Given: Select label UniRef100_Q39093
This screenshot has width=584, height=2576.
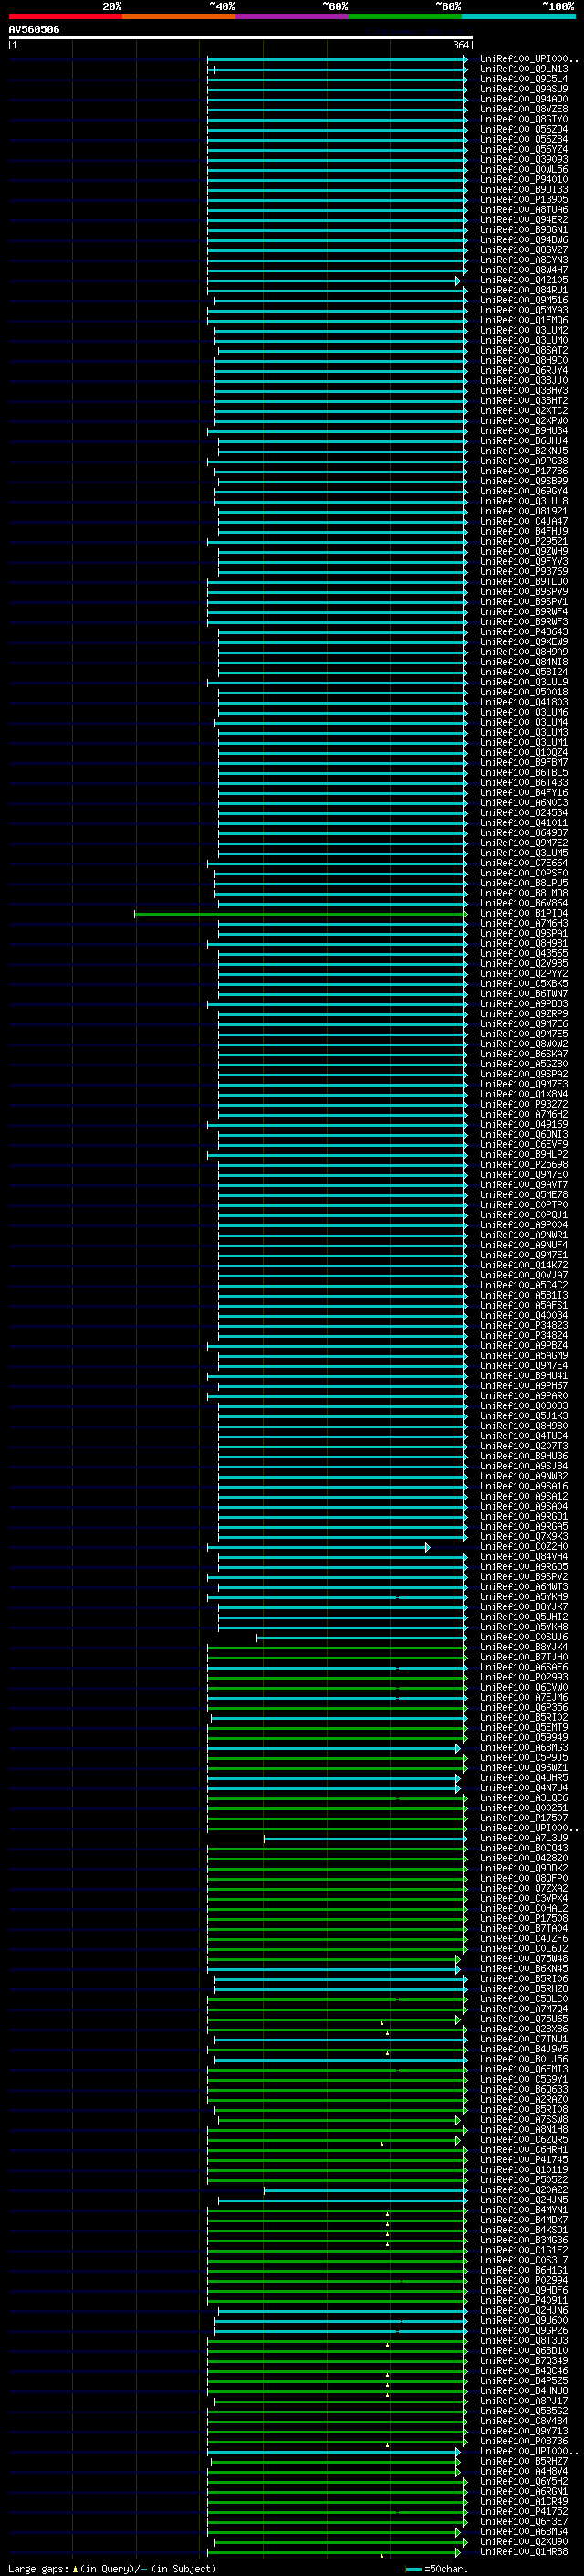Looking at the screenshot, I should 523,159.
